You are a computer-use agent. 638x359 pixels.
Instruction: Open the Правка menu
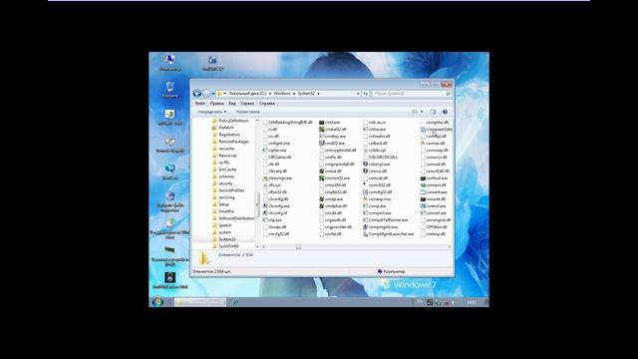[217, 104]
